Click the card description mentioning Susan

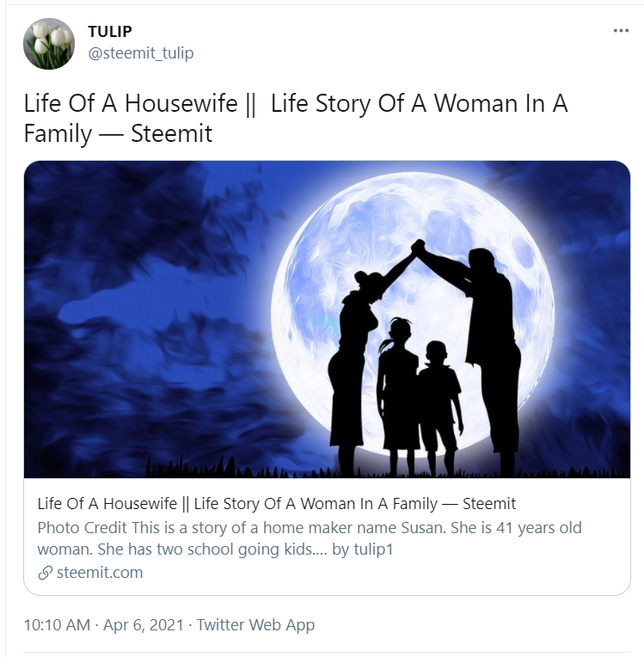[x=310, y=538]
